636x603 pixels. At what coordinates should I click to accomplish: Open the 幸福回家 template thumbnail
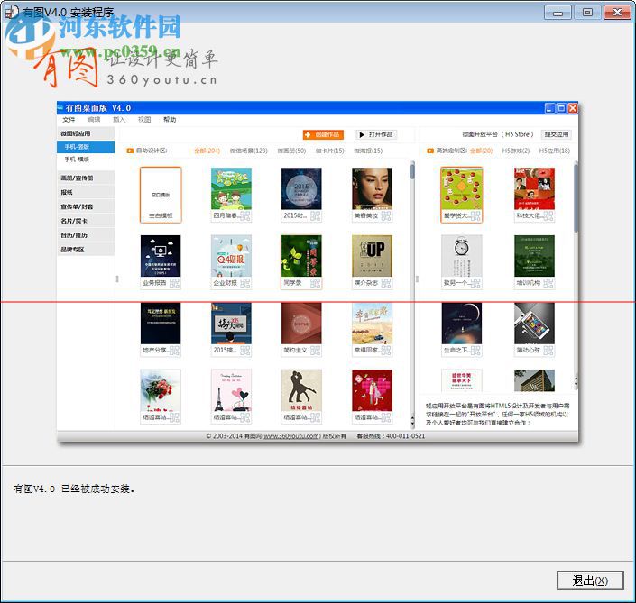click(x=372, y=324)
